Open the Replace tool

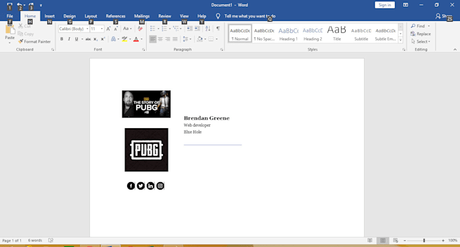pos(420,34)
